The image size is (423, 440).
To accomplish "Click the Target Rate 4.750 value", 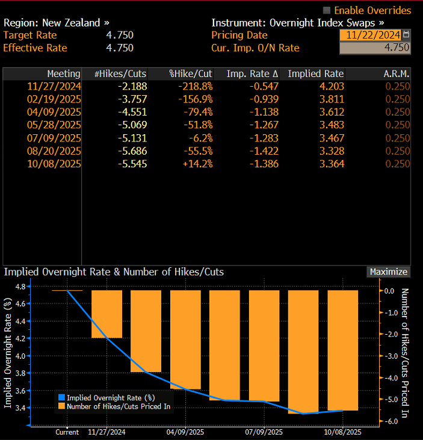I will tap(120, 35).
